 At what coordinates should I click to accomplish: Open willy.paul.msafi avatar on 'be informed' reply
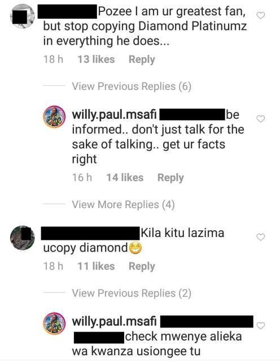[x=54, y=117]
